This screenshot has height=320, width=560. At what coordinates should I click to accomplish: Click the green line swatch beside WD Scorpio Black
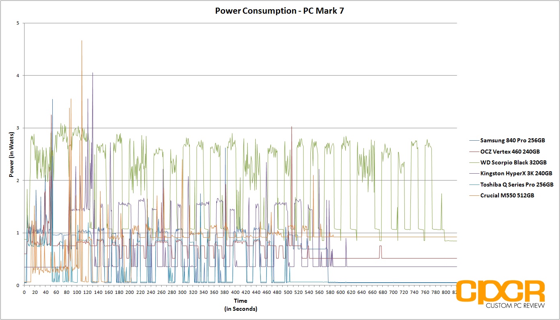[474, 162]
